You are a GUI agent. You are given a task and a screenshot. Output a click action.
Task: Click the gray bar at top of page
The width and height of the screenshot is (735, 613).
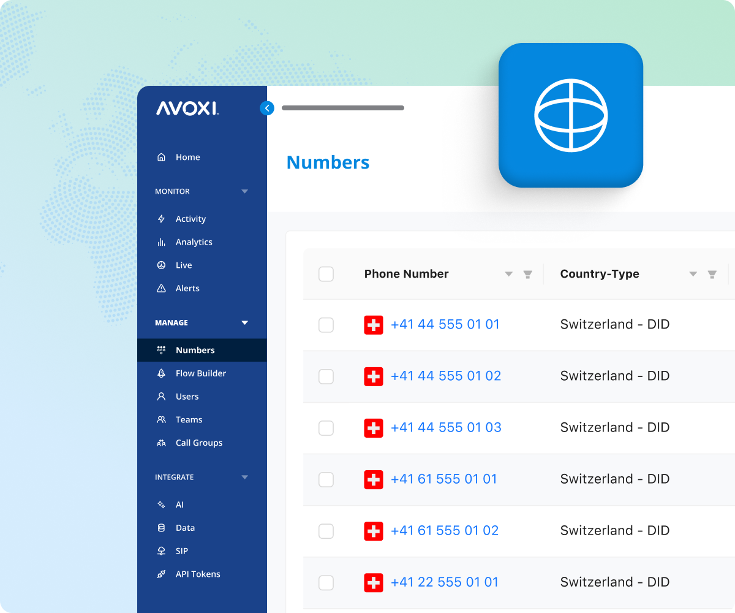click(343, 108)
